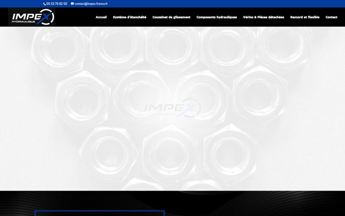345x216 pixels.
Task: Open the contact@impex-france.fr email link
Action: (91, 4)
